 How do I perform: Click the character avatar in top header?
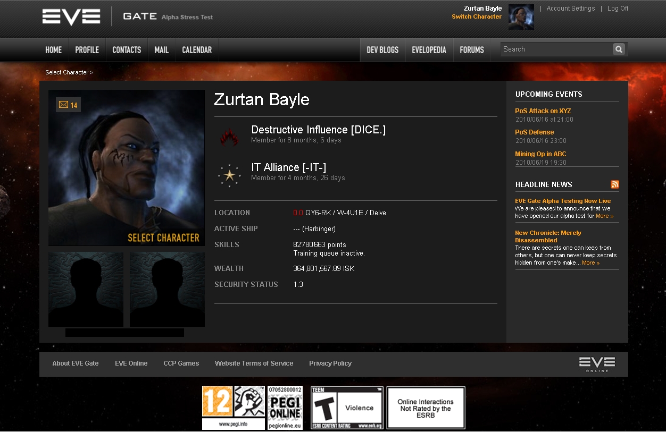pos(521,17)
